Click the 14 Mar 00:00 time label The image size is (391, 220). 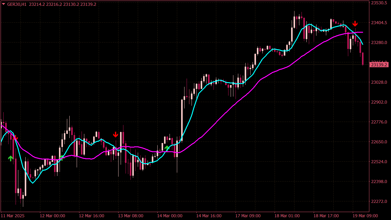point(170,216)
